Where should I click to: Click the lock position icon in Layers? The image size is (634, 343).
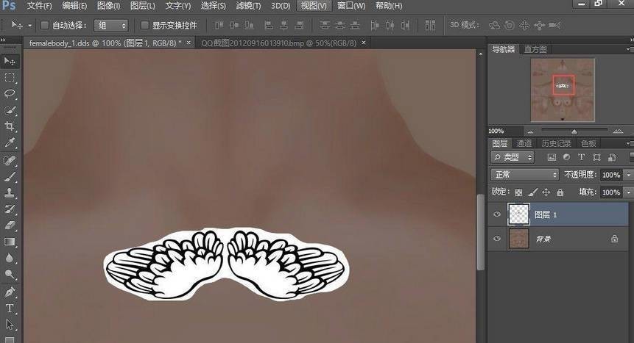546,192
